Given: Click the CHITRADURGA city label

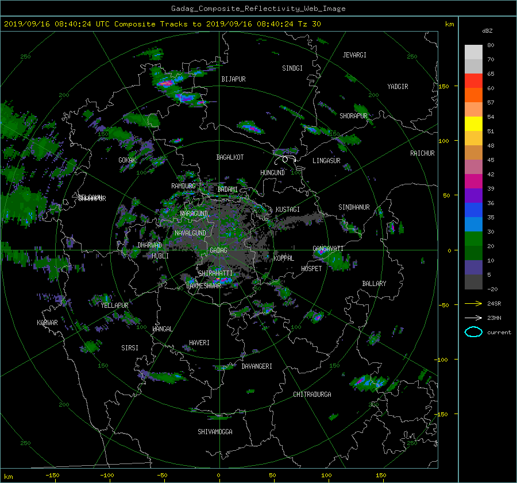Looking at the screenshot, I should 312,395.
